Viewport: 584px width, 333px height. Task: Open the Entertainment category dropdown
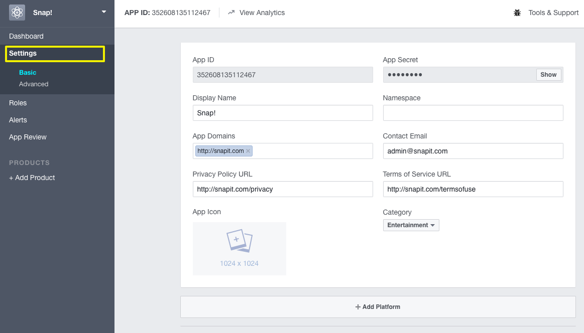(411, 225)
